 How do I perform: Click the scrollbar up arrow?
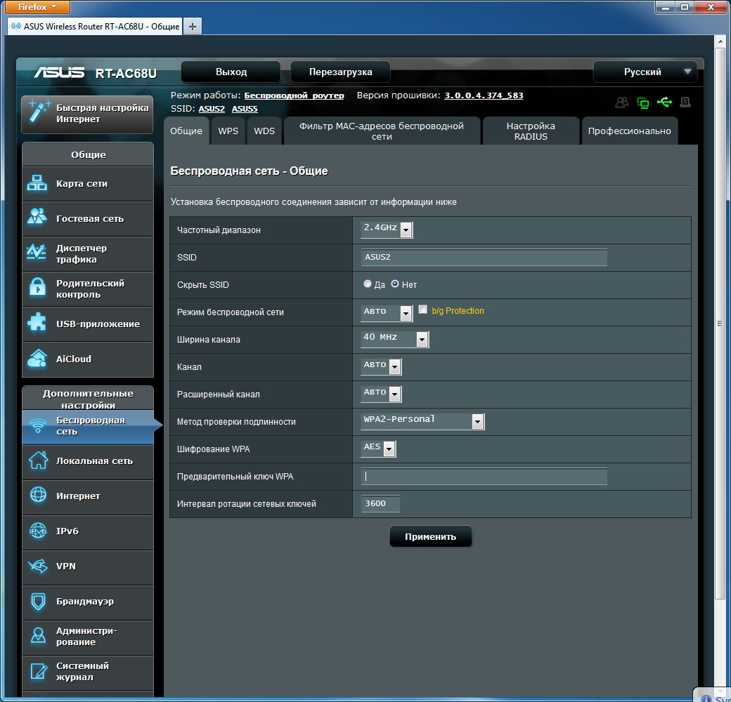pyautogui.click(x=720, y=41)
